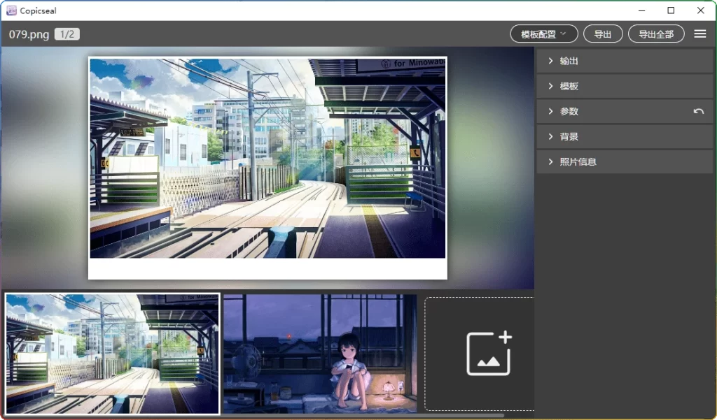The height and width of the screenshot is (420, 717).
Task: Expand the 背景 section
Action: (x=625, y=136)
